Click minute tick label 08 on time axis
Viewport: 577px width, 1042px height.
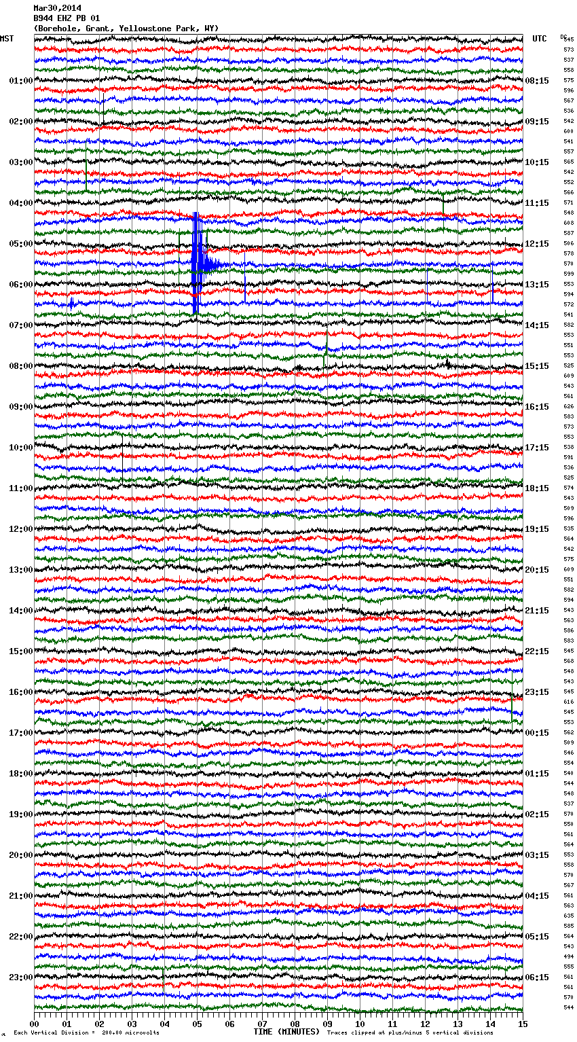point(295,1024)
